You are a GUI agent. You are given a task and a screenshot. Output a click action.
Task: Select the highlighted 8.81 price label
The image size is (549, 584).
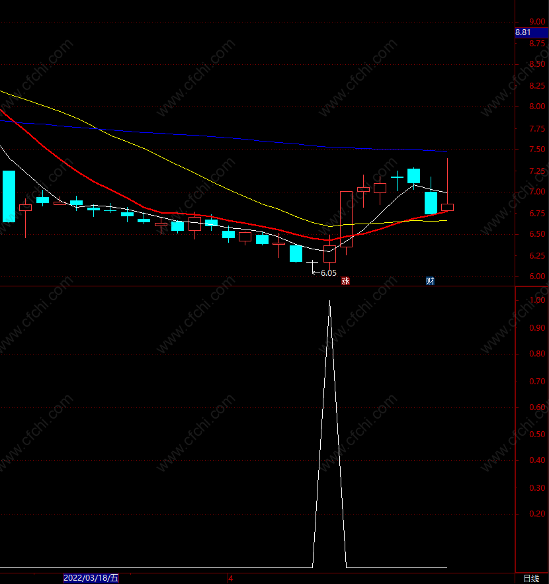[532, 32]
